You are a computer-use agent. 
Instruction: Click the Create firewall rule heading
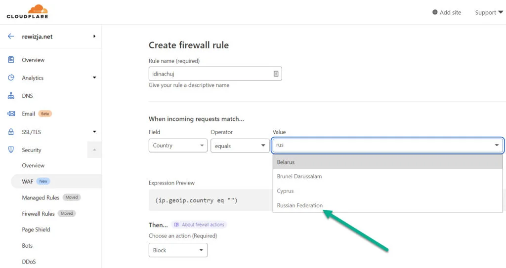click(188, 45)
